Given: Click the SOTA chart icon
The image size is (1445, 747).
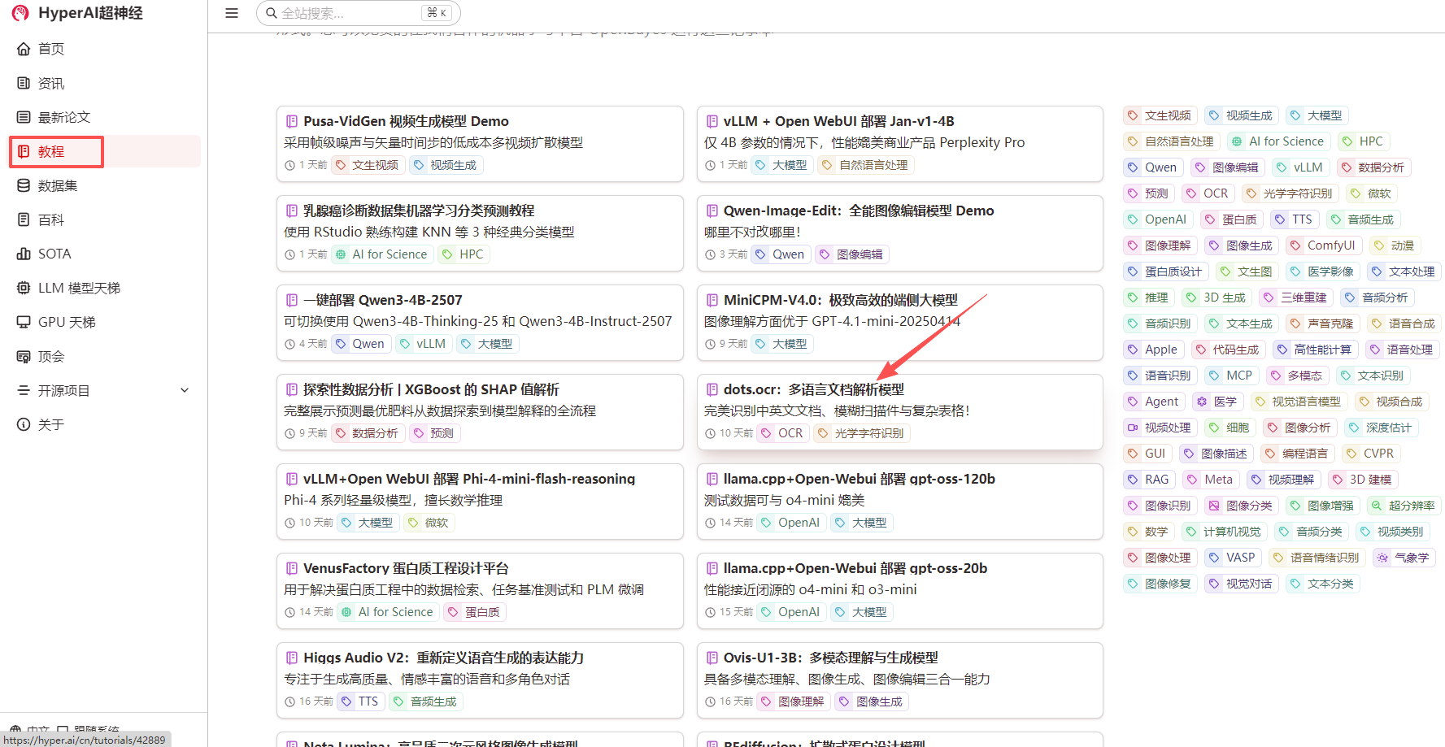Looking at the screenshot, I should tap(24, 254).
